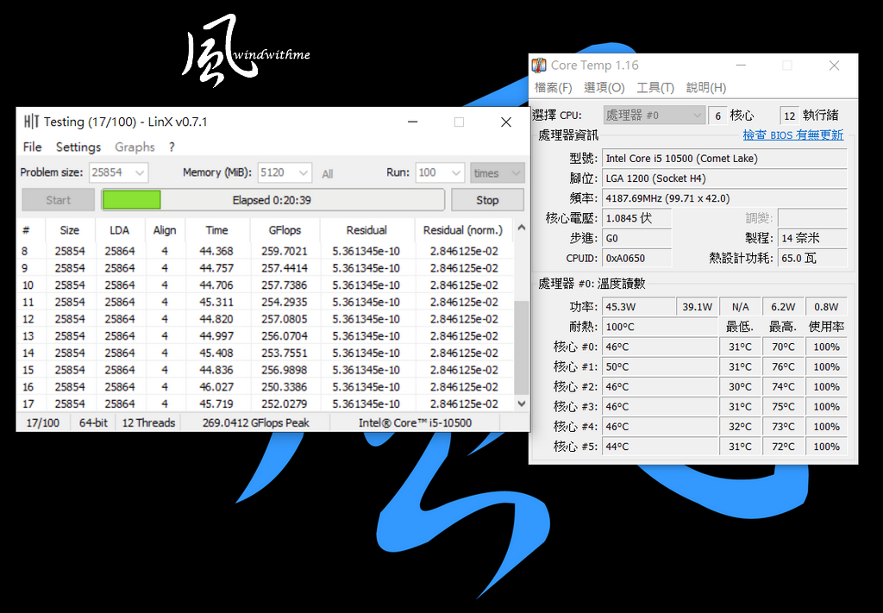
Task: Open the Settings menu in LinX
Action: coord(78,147)
